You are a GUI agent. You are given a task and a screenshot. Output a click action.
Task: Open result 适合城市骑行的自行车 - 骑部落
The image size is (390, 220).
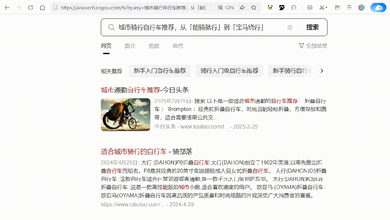coord(146,151)
